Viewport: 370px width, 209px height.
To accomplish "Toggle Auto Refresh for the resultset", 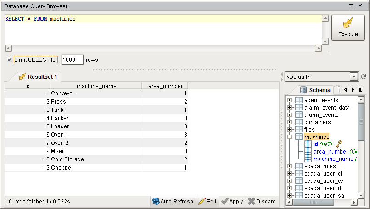I will coord(173,202).
